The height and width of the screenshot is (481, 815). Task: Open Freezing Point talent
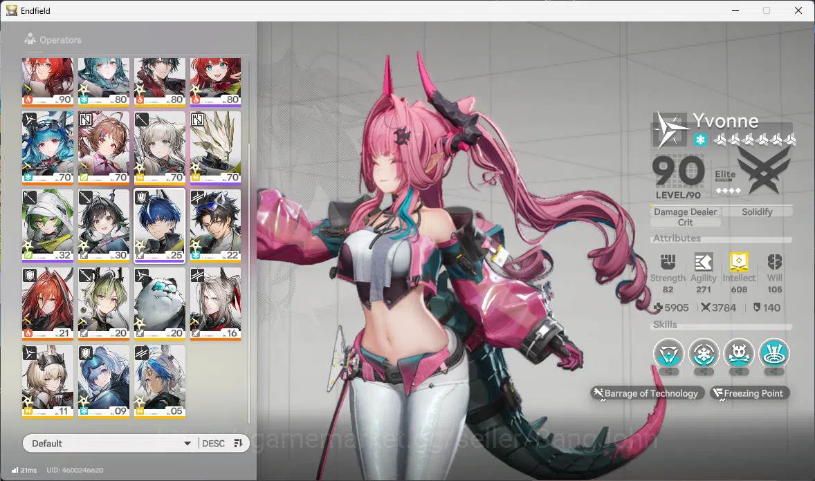point(749,393)
